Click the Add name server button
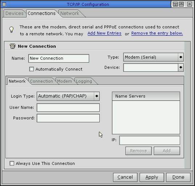The height and width of the screenshot is (186, 195). point(167,151)
